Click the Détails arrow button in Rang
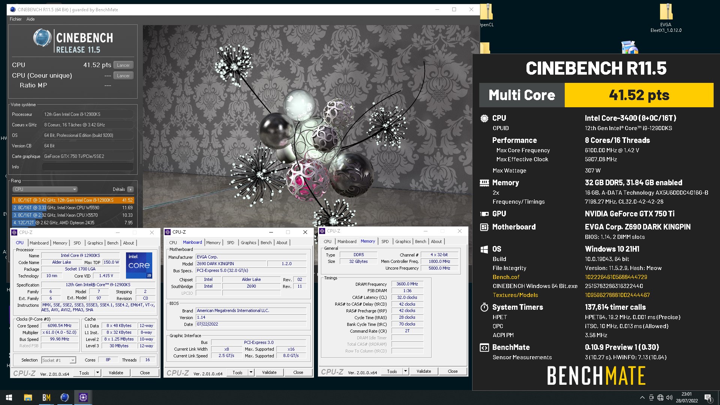The width and height of the screenshot is (720, 405). (130, 189)
